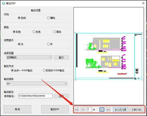Go to next page with > button

point(102,110)
